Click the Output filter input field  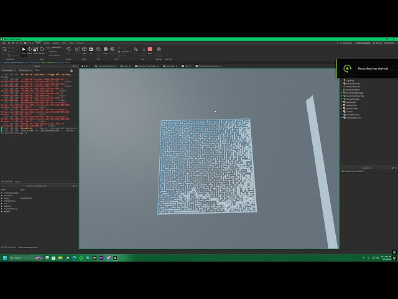tap(51, 70)
